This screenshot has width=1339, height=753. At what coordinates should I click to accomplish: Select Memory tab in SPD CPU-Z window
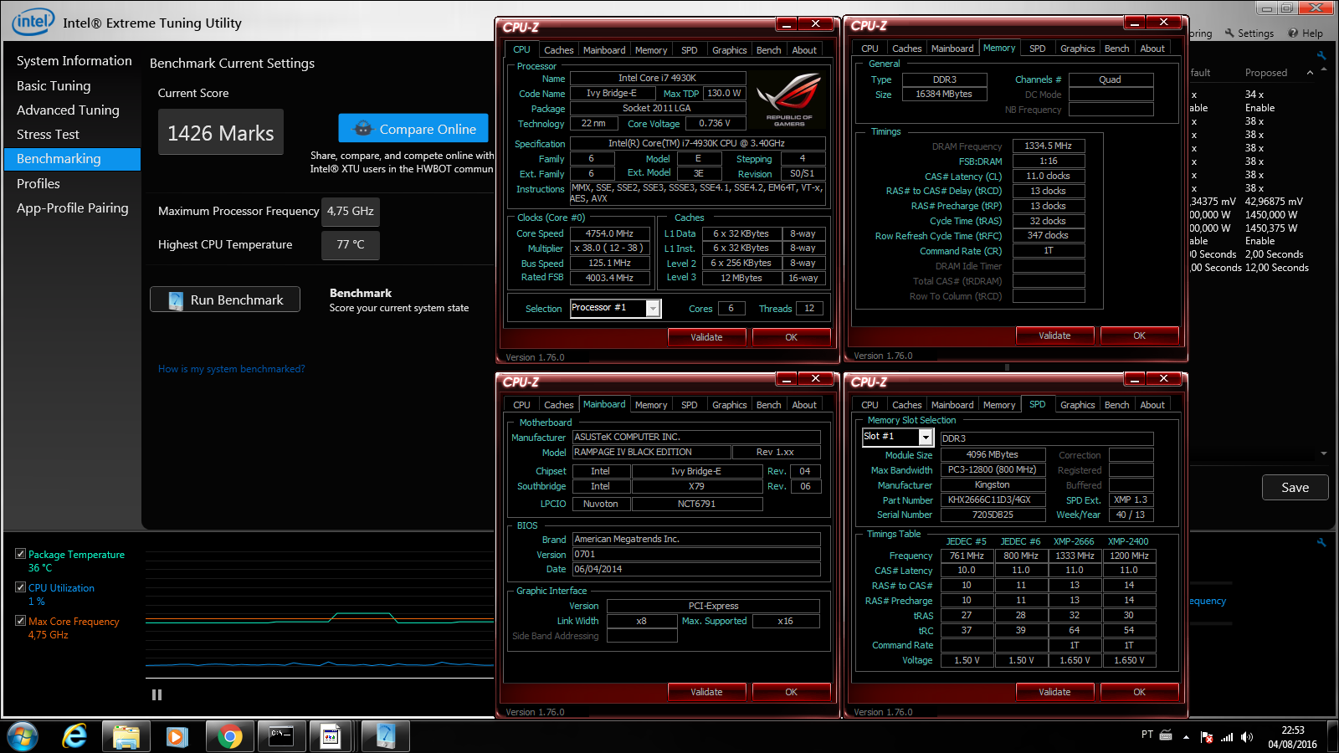[x=999, y=405]
